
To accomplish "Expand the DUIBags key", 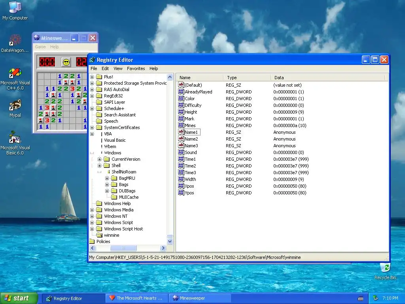I will tap(107, 191).
